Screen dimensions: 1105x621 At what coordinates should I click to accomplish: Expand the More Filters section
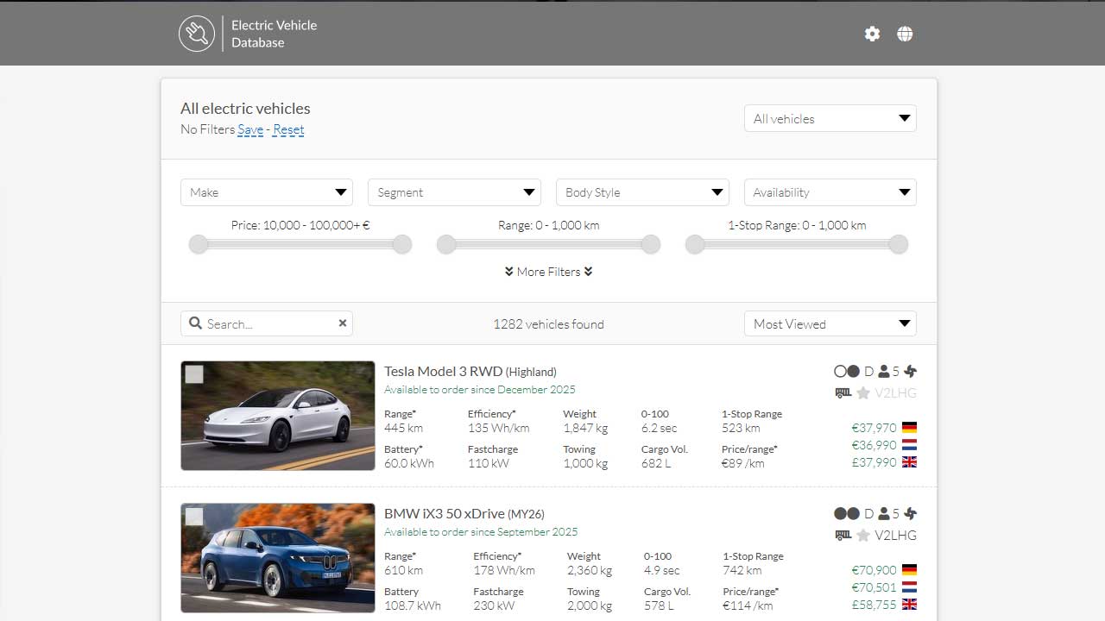pos(548,272)
